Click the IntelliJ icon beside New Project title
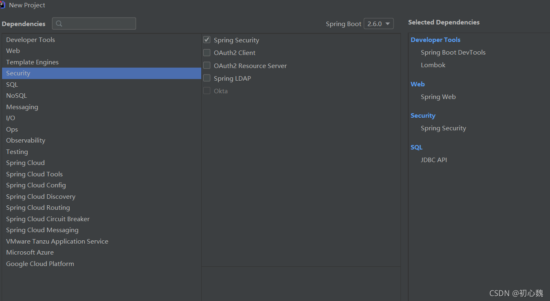Viewport: 550px width, 301px height. 2,5
